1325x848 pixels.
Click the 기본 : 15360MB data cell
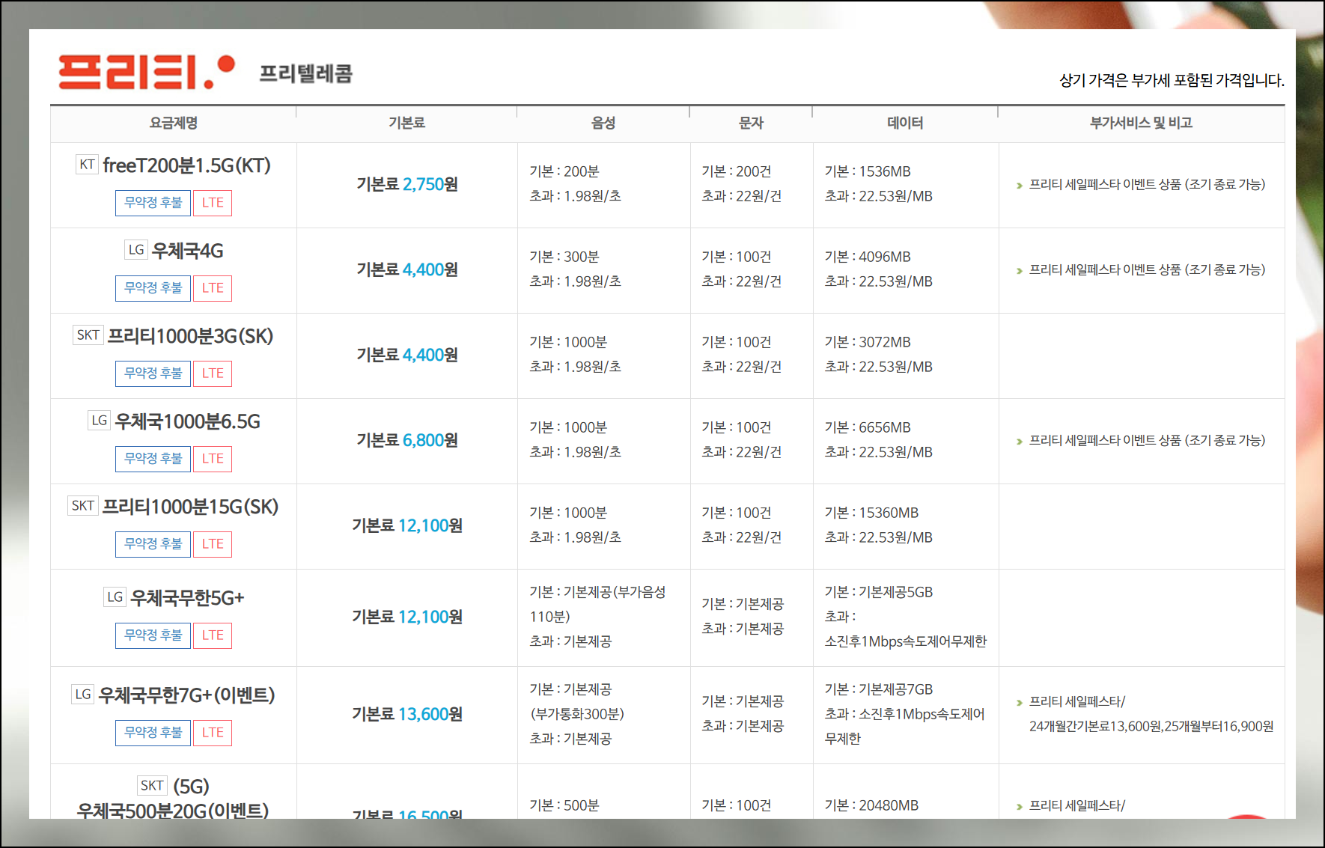point(871,513)
